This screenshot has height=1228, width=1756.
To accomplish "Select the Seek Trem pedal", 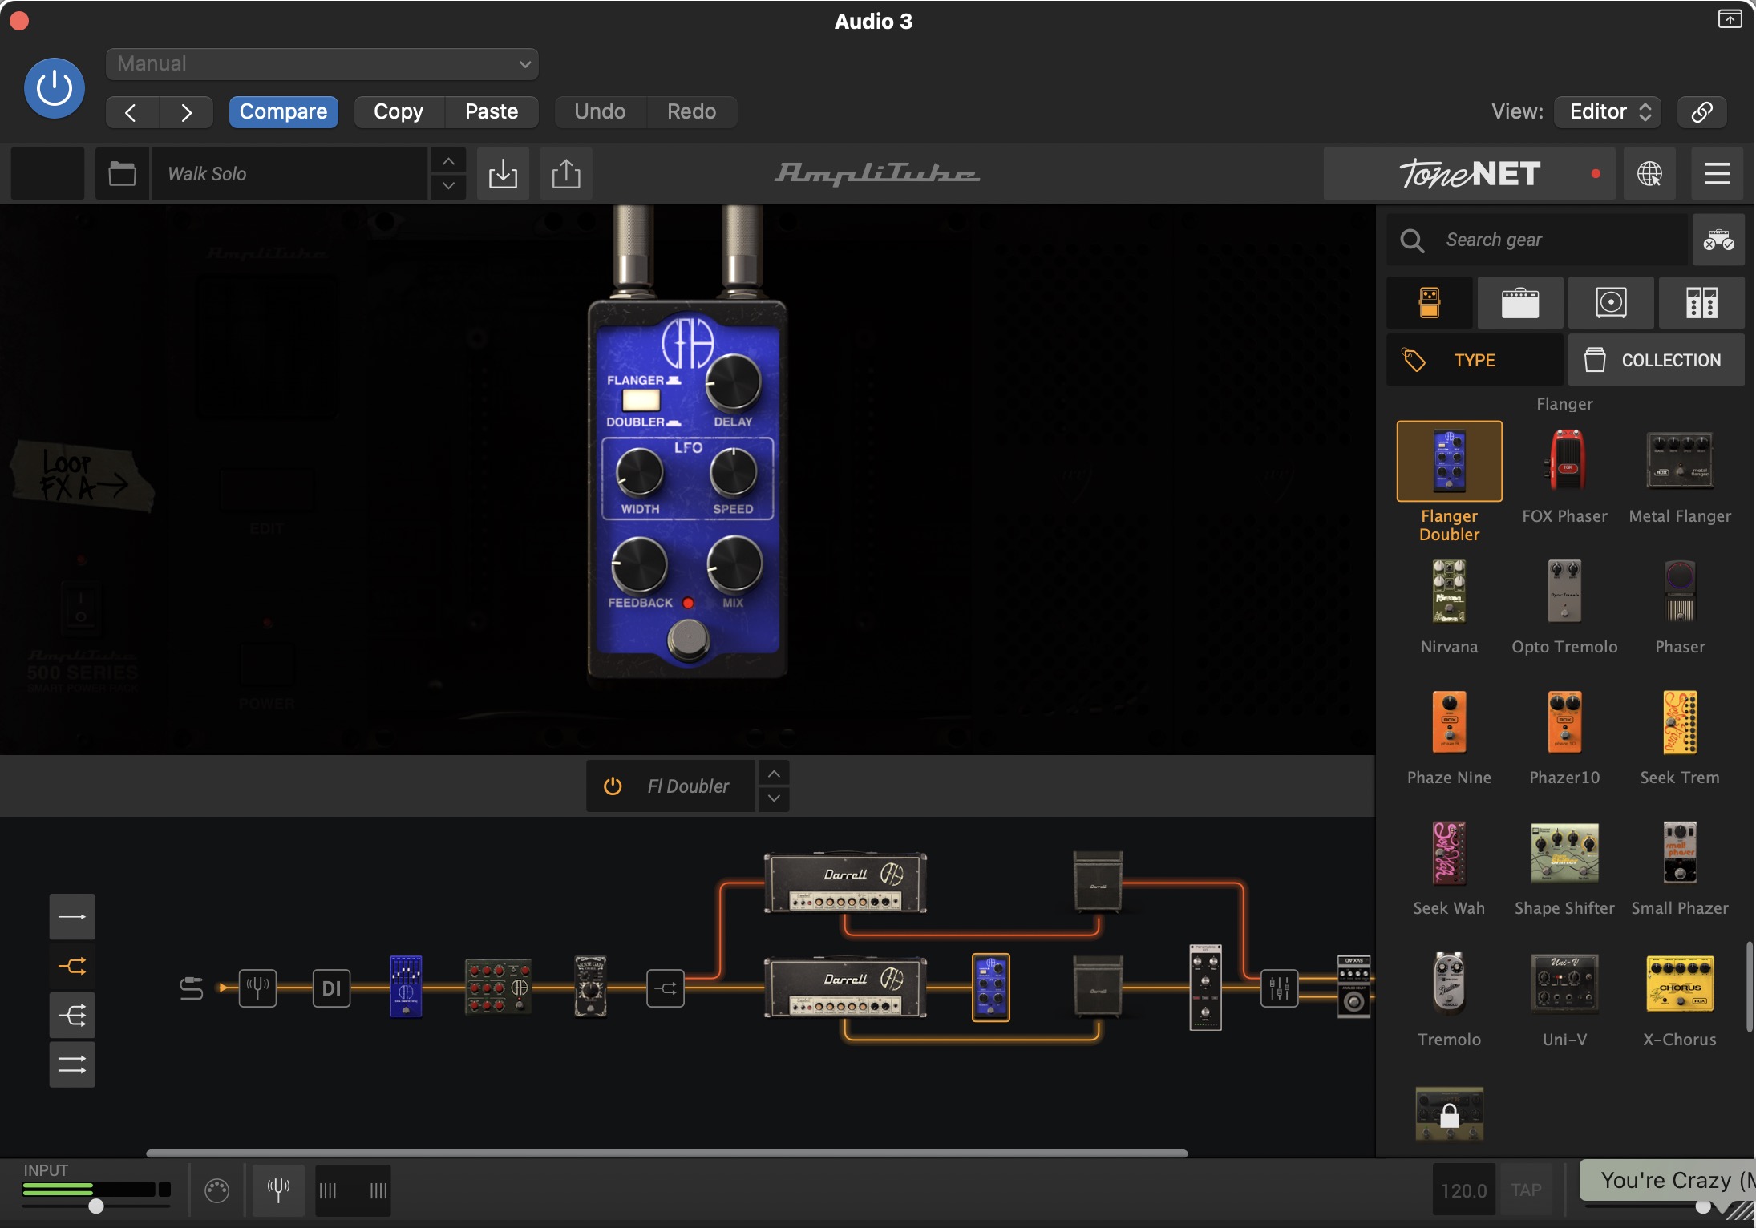I will [1680, 722].
